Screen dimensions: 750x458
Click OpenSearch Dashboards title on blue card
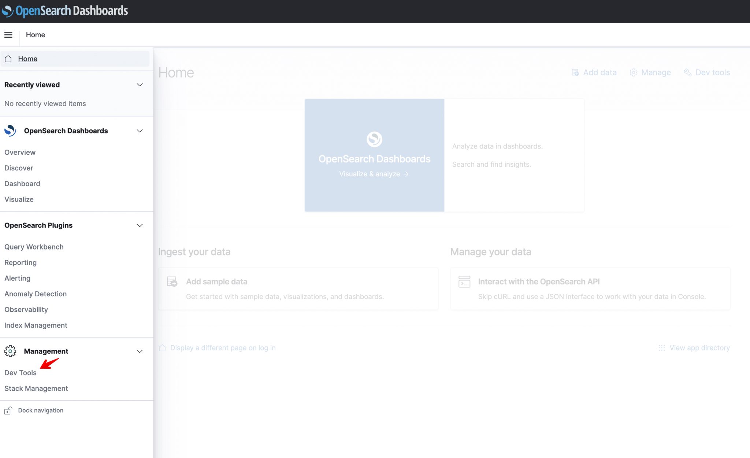[x=374, y=159]
